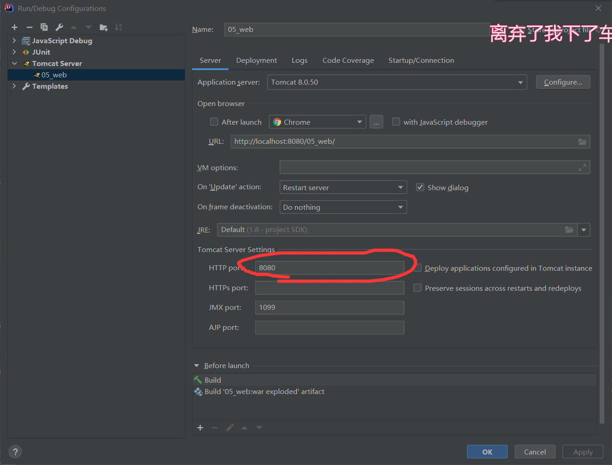Switch to the Deployment tab
The width and height of the screenshot is (612, 465).
tap(257, 61)
